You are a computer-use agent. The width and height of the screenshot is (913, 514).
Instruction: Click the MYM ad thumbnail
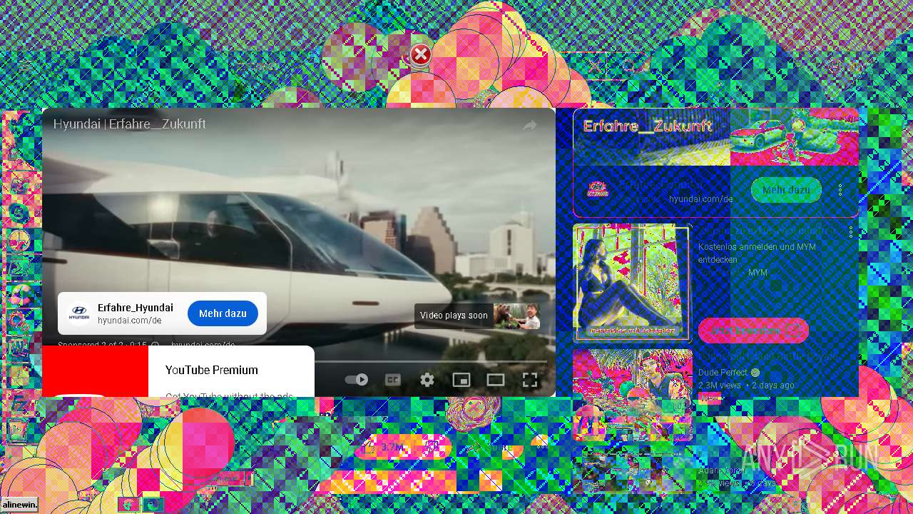tap(632, 283)
